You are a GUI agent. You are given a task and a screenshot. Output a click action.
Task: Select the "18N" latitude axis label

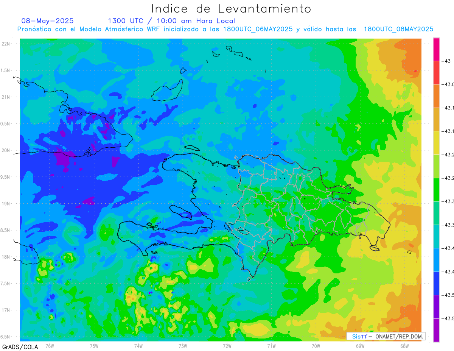point(6,257)
